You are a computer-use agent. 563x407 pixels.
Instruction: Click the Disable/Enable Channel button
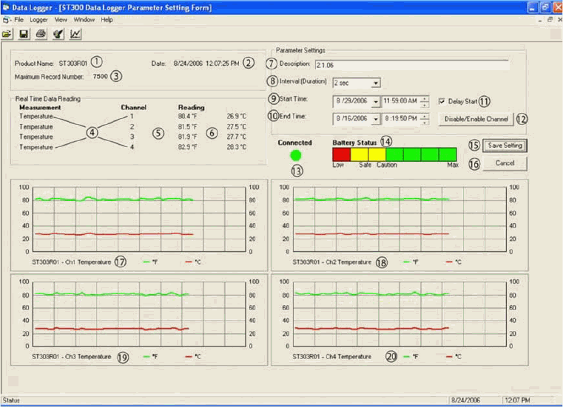[x=476, y=119]
